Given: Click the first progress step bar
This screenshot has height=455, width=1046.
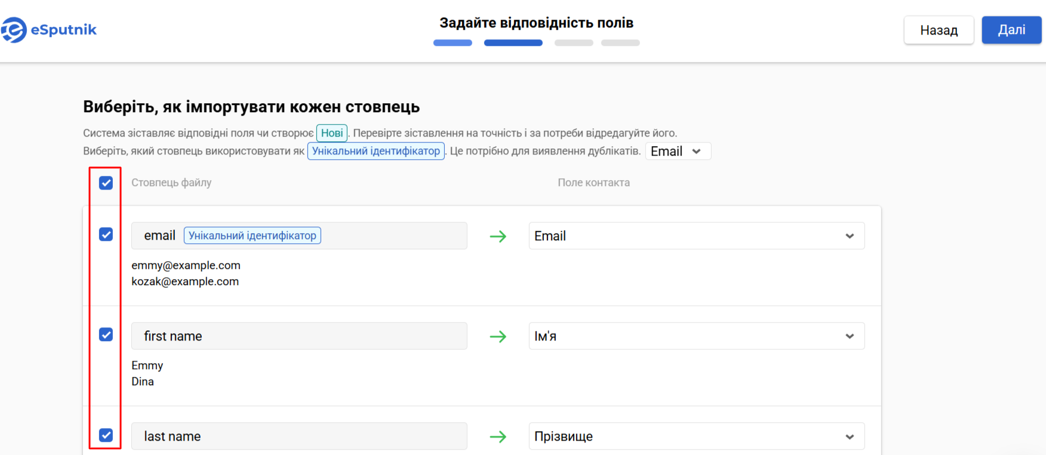Looking at the screenshot, I should [x=453, y=43].
